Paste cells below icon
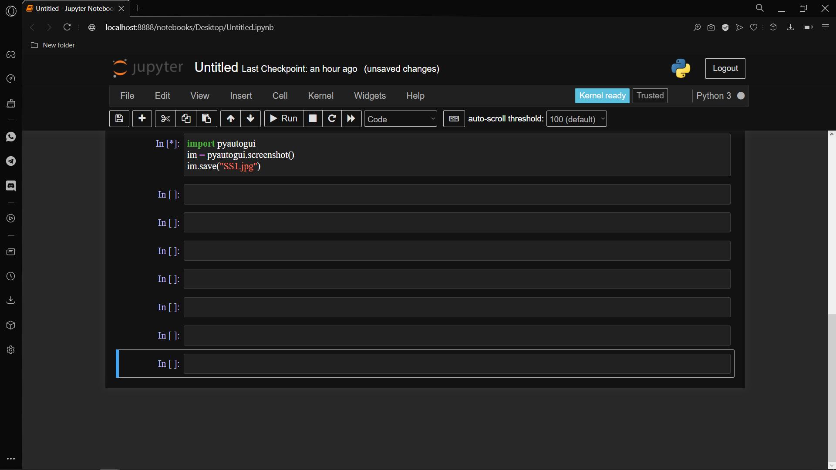Screen dimensions: 836x470 pyautogui.click(x=206, y=119)
